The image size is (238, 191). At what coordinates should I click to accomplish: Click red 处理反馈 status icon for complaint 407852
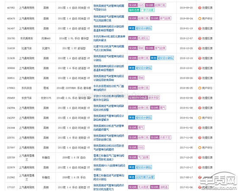click(200, 8)
